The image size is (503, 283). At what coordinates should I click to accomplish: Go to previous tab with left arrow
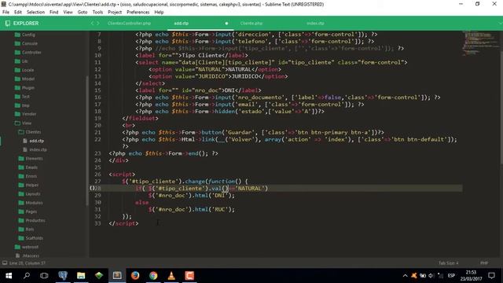92,24
